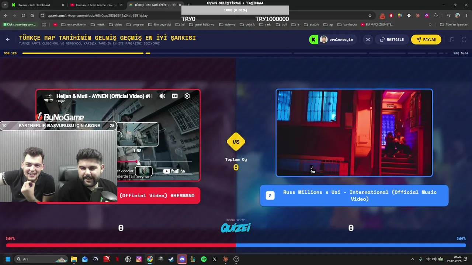Screen dimensions: 472x265
Task: Open File Explorer from the taskbar
Action: point(74,259)
